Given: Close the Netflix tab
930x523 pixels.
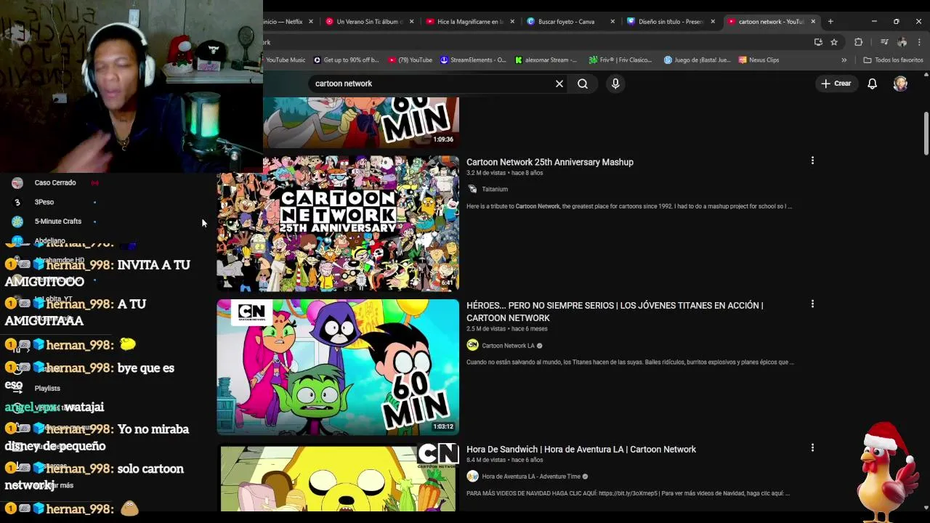Looking at the screenshot, I should tap(311, 22).
